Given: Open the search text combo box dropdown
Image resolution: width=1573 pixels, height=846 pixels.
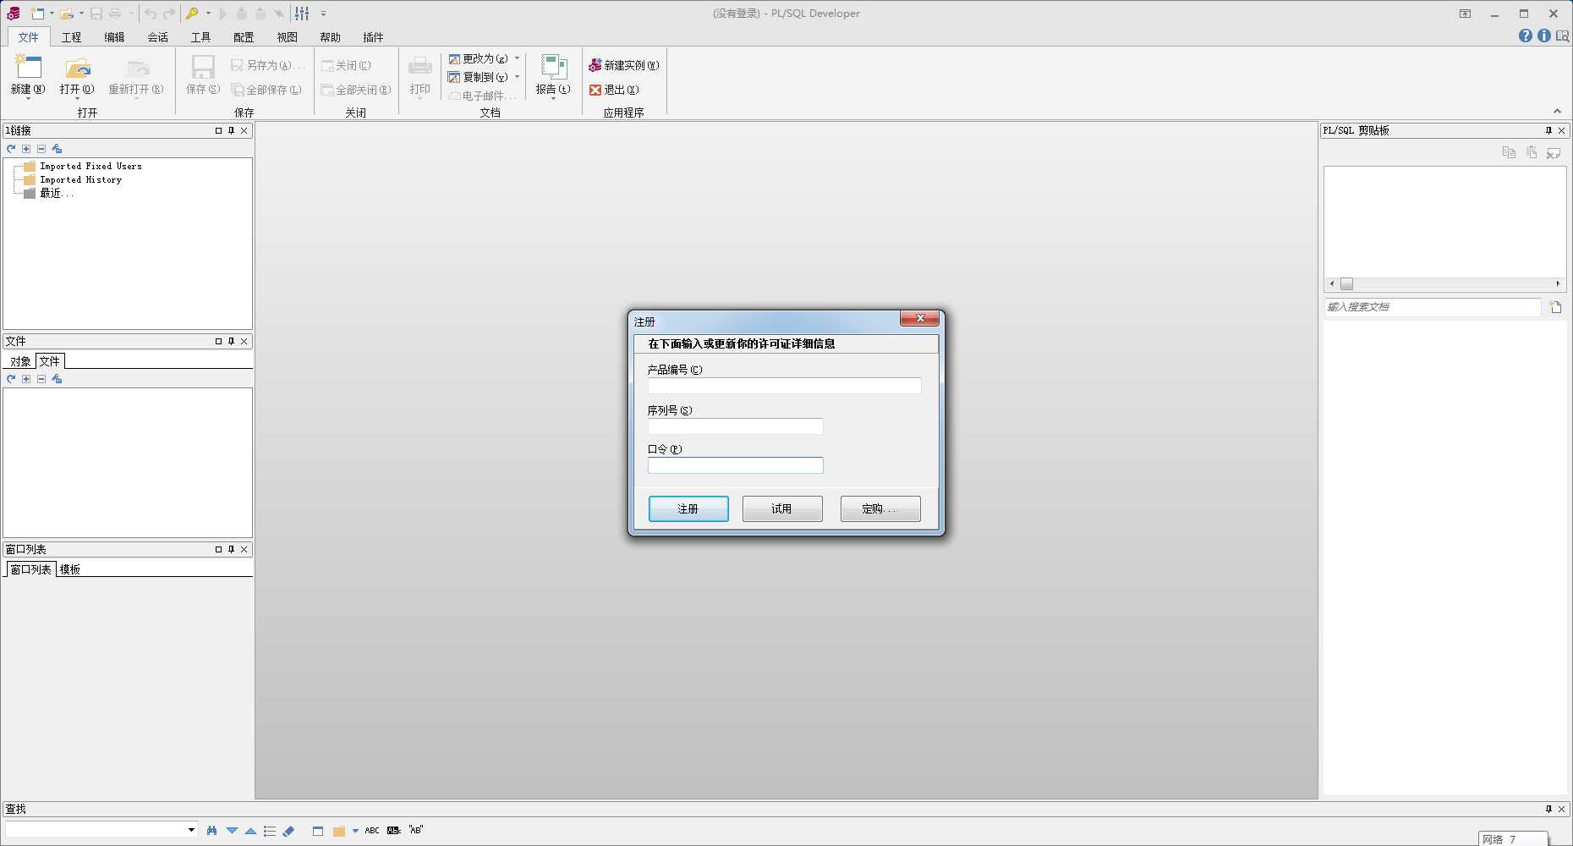Looking at the screenshot, I should point(191,830).
